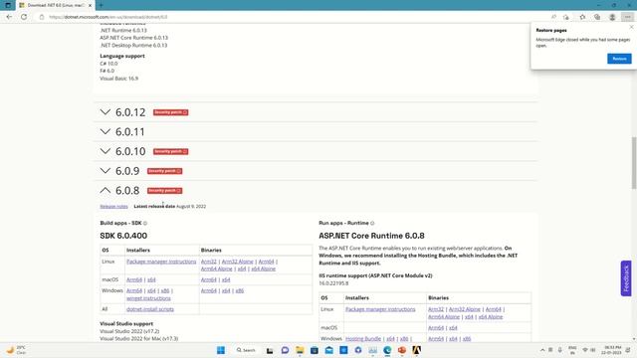Show hidden system tray icons chevron
Image resolution: width=637 pixels, height=358 pixels.
(542, 350)
